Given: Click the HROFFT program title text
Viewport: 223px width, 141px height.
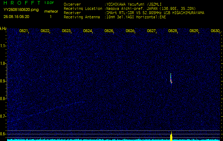Looking at the screenshot, I should point(22,3).
